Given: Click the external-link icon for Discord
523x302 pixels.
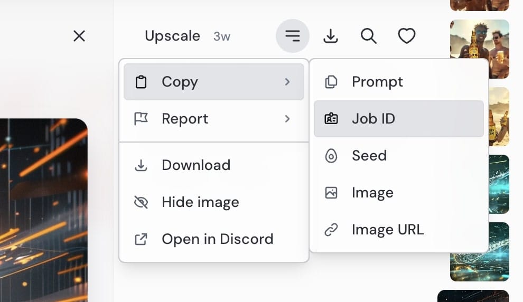Looking at the screenshot, I should tap(141, 239).
